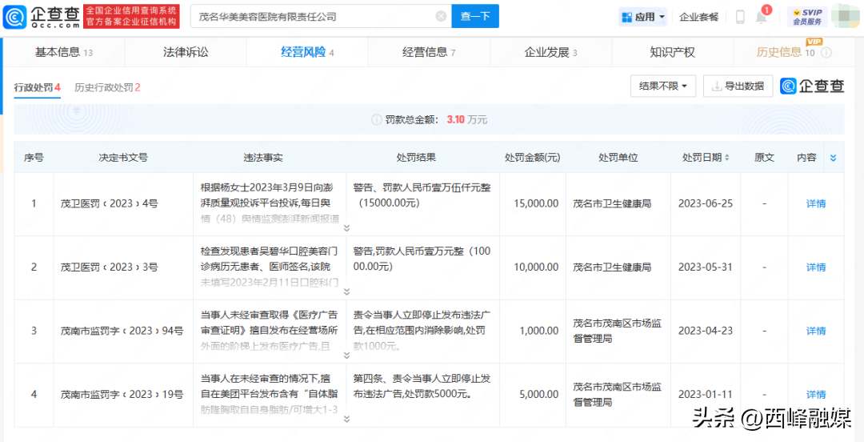Sort by 处罚日期 column arrows
Image resolution: width=864 pixels, height=442 pixels.
[x=726, y=158]
